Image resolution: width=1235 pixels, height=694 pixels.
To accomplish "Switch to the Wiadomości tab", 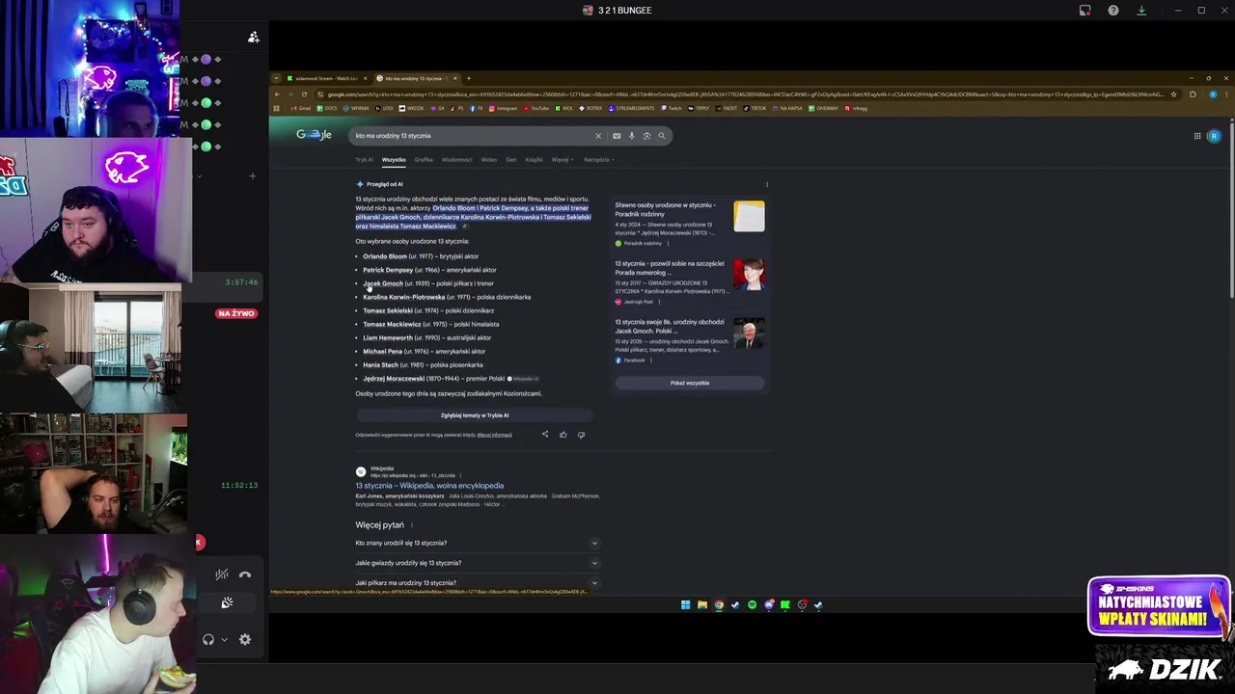I will coord(457,160).
